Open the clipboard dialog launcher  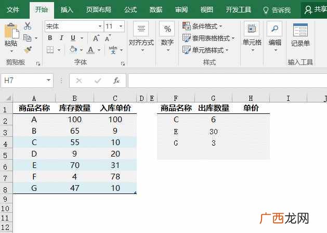pyautogui.click(x=38, y=63)
